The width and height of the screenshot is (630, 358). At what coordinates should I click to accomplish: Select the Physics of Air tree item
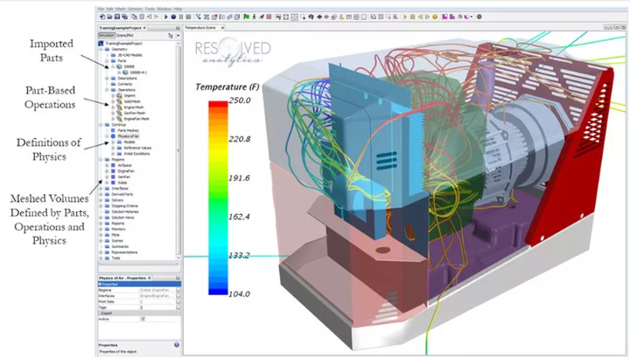128,136
